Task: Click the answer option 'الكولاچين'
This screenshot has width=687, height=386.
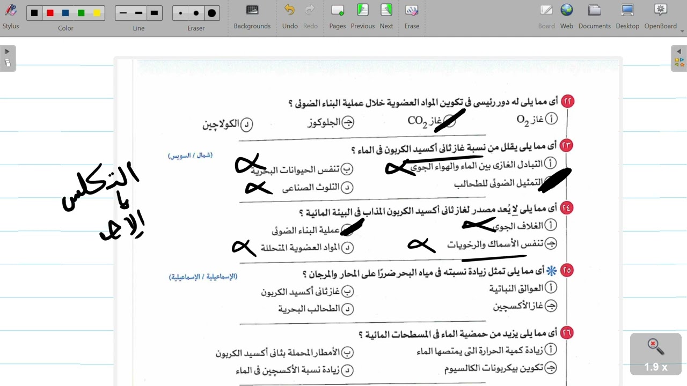Action: 228,124
